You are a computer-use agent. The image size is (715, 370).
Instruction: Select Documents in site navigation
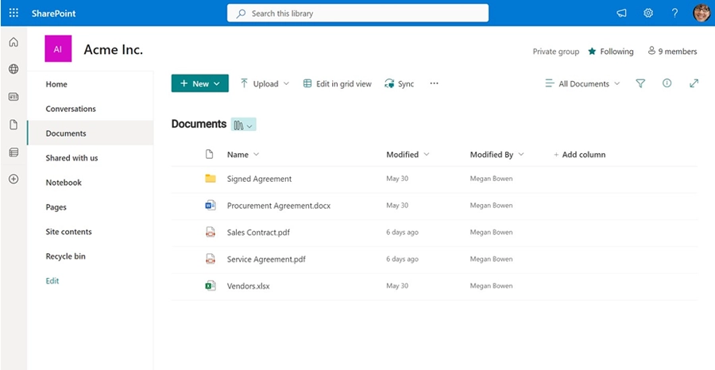coord(91,133)
